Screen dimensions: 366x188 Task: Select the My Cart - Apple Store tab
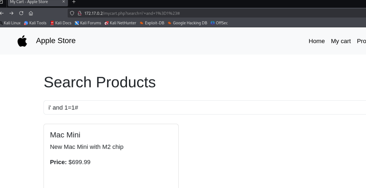click(38, 2)
